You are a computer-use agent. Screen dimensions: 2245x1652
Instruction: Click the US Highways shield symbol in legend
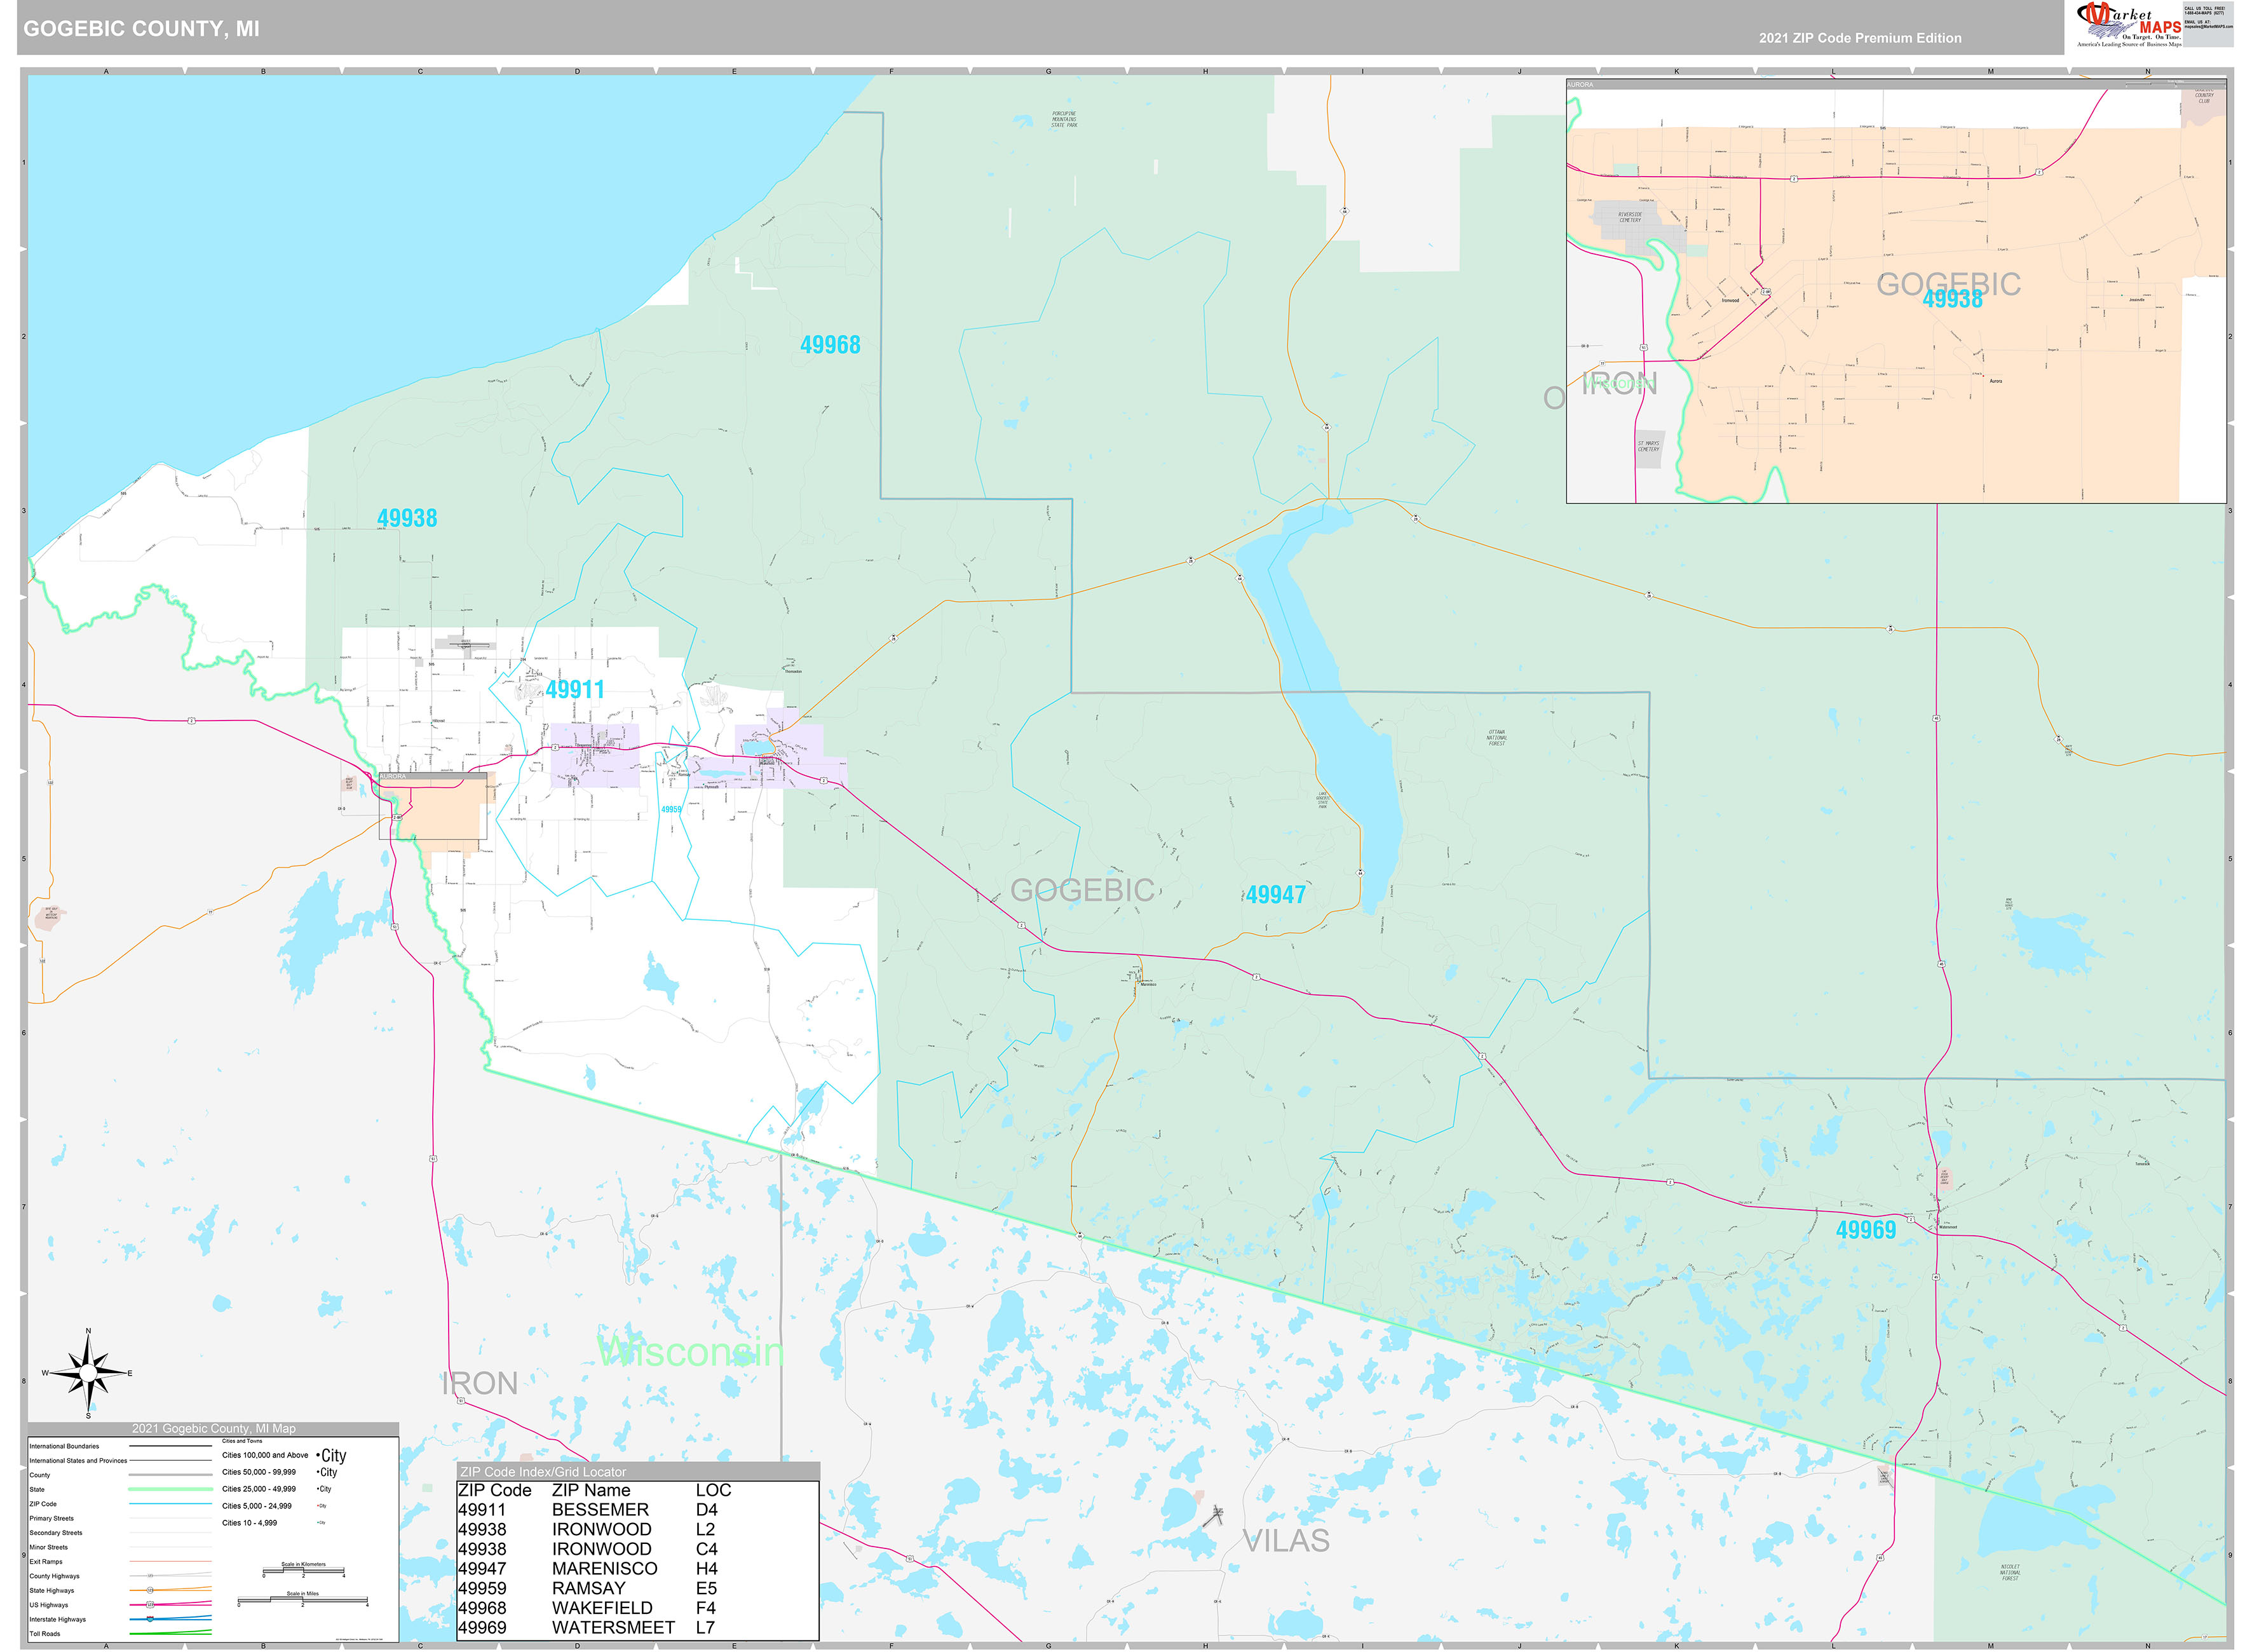click(151, 1605)
